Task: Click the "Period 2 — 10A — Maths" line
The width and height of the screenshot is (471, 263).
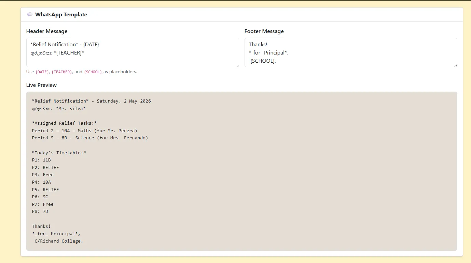Action: click(x=84, y=131)
